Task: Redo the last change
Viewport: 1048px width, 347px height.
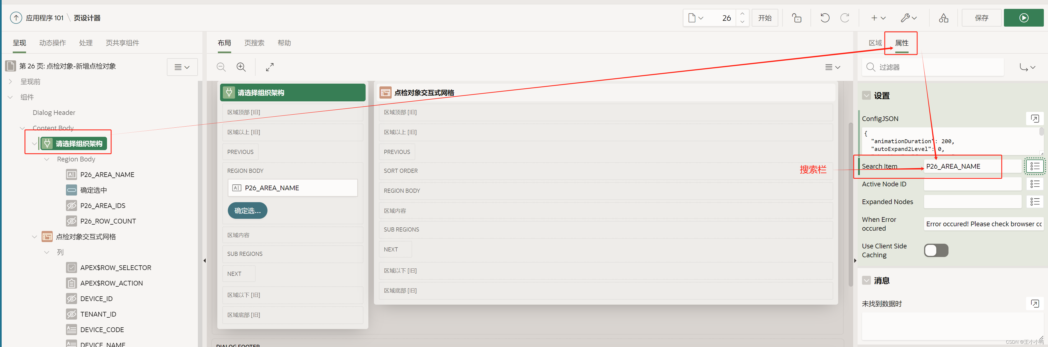Action: tap(845, 18)
